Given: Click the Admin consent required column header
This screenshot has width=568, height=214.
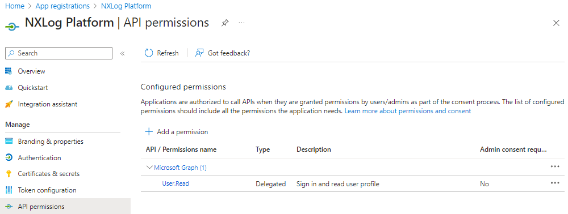Looking at the screenshot, I should tap(513, 149).
